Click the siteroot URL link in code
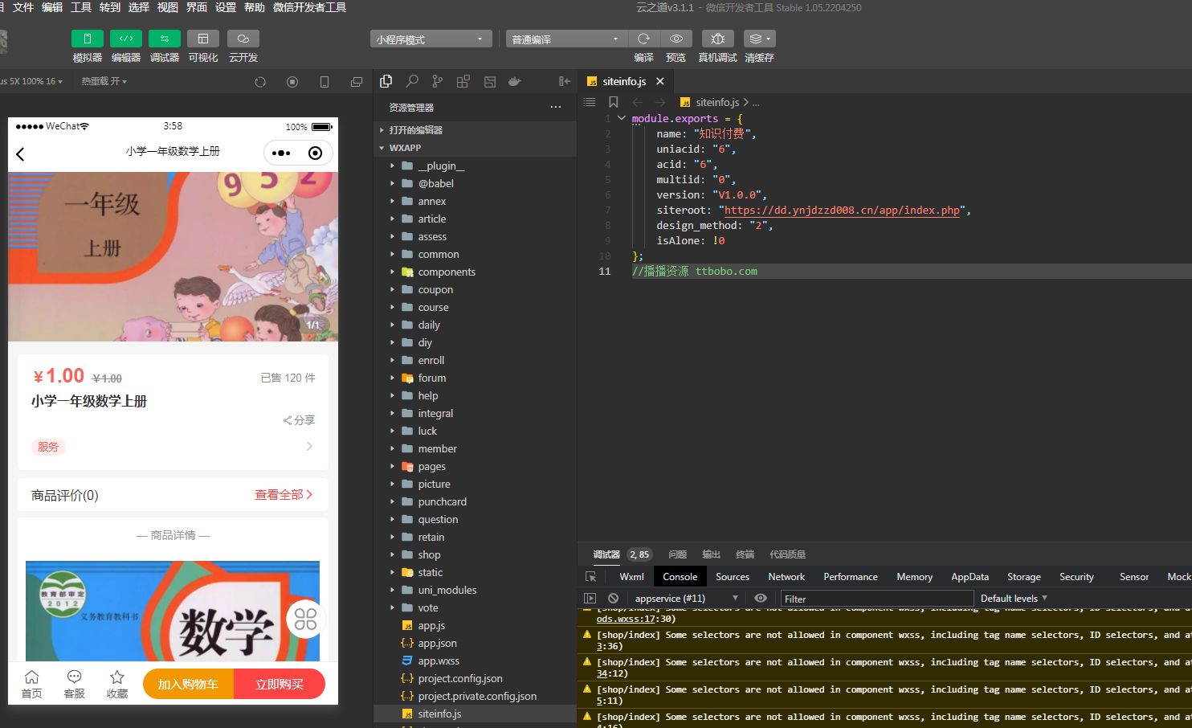This screenshot has height=728, width=1192. pyautogui.click(x=842, y=211)
